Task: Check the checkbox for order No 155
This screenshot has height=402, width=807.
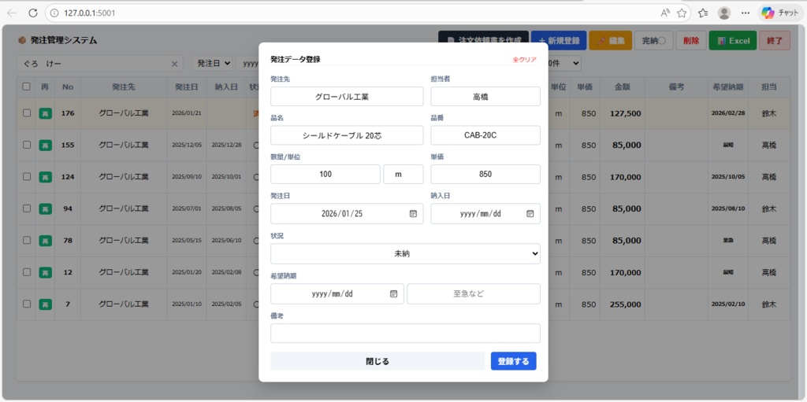Action: pos(27,145)
